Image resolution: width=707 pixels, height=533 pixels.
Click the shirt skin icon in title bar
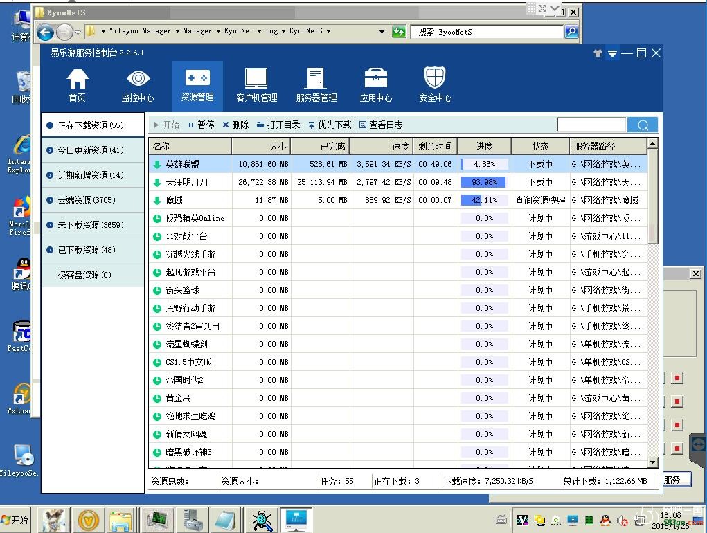(x=598, y=53)
